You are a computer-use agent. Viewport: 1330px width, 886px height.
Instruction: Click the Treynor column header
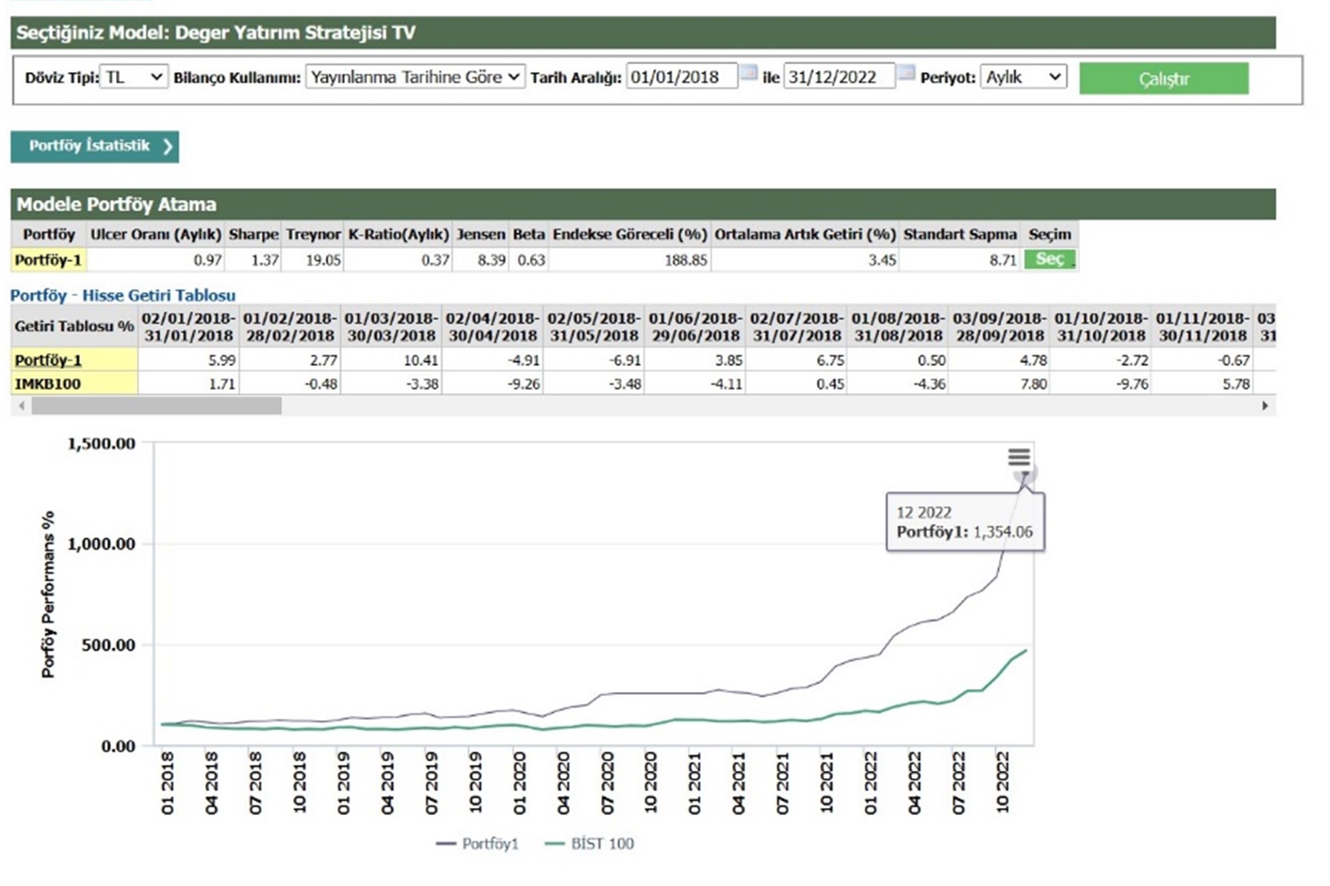pyautogui.click(x=313, y=234)
